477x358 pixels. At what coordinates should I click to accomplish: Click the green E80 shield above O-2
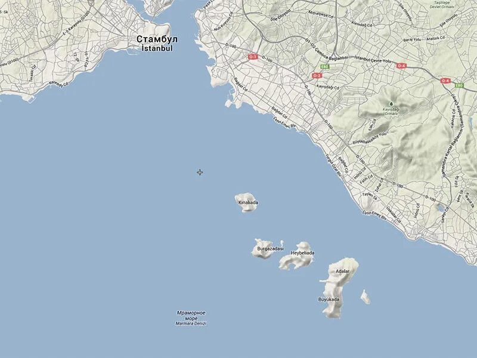[324, 67]
